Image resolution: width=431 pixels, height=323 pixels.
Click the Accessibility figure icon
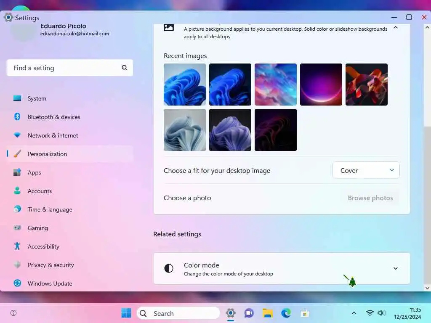point(17,246)
